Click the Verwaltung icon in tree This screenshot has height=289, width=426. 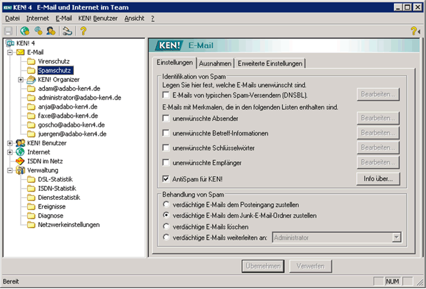[x=20, y=170]
